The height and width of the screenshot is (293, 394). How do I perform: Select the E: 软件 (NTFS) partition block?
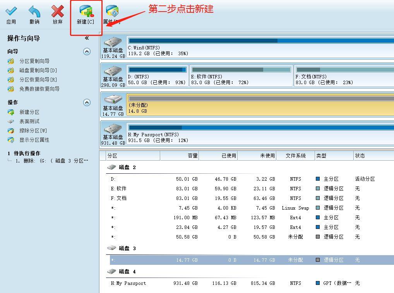241,76
